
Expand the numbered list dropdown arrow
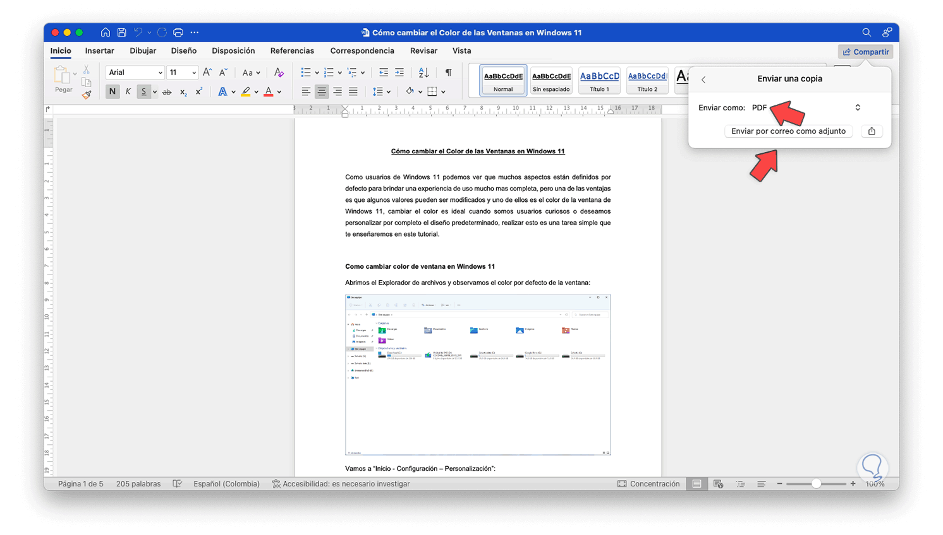click(x=339, y=73)
